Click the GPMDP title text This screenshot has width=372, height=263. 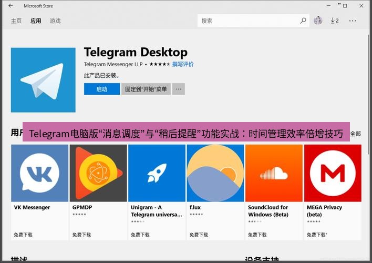click(82, 207)
